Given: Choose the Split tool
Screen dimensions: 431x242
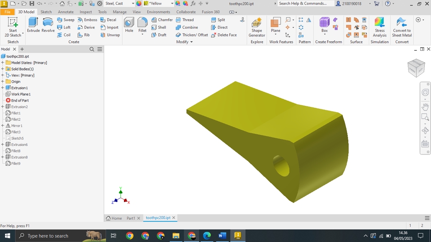Looking at the screenshot, I should [218, 20].
